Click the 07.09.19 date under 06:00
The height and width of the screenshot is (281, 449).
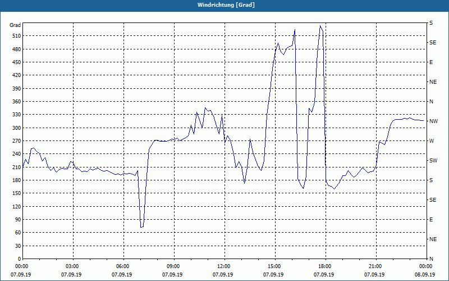coord(122,275)
